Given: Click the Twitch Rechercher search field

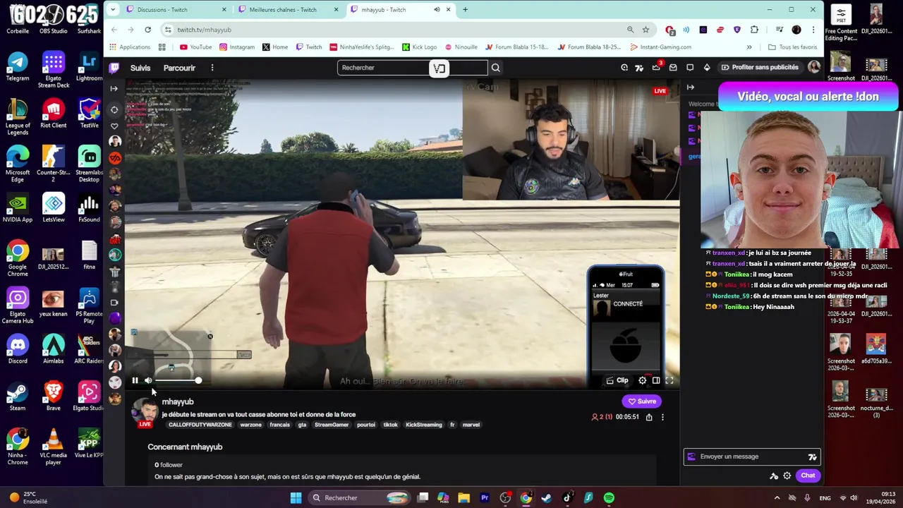Looking at the screenshot, I should tap(412, 68).
